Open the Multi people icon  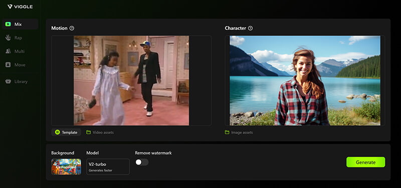pyautogui.click(x=8, y=51)
